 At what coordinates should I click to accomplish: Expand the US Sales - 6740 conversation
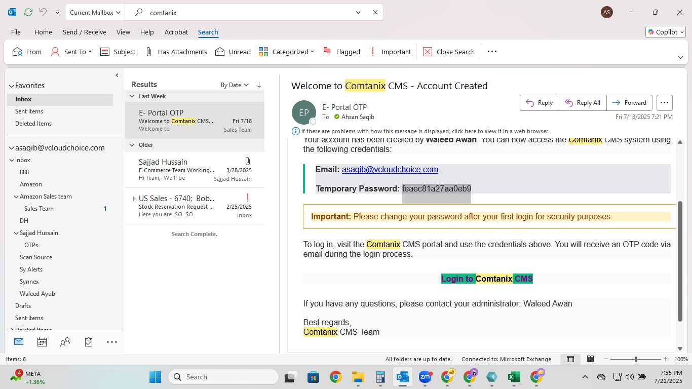click(x=134, y=199)
